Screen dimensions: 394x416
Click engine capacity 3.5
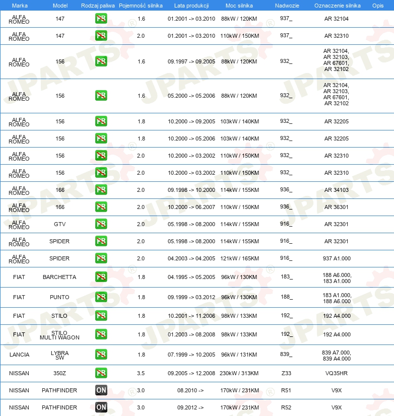pos(141,373)
